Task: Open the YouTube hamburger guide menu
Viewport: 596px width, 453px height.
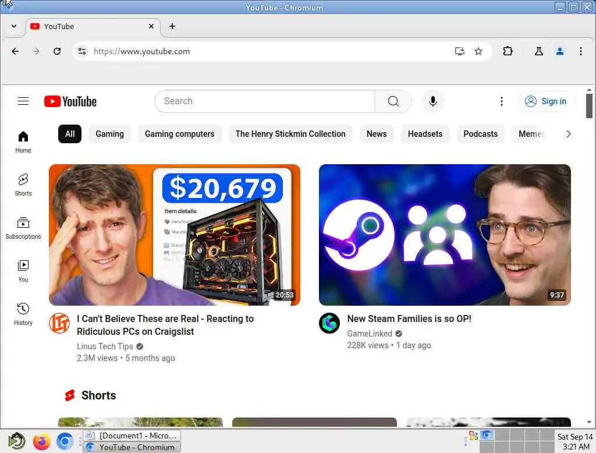Action: click(23, 101)
